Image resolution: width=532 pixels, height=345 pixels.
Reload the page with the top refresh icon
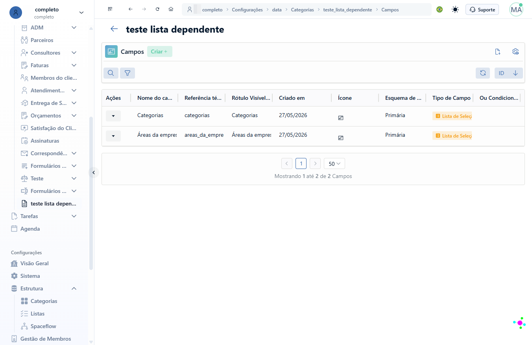[x=157, y=9]
